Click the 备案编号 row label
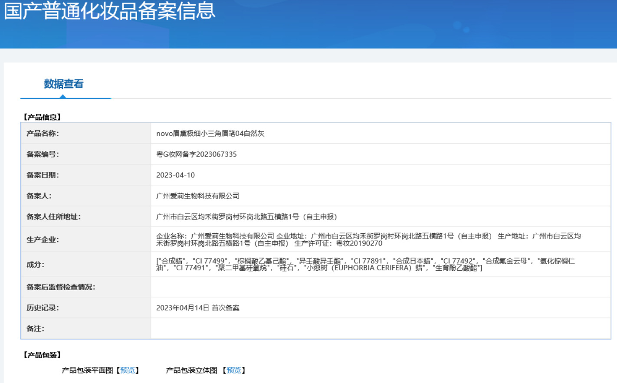Image resolution: width=617 pixels, height=383 pixels. (x=43, y=154)
